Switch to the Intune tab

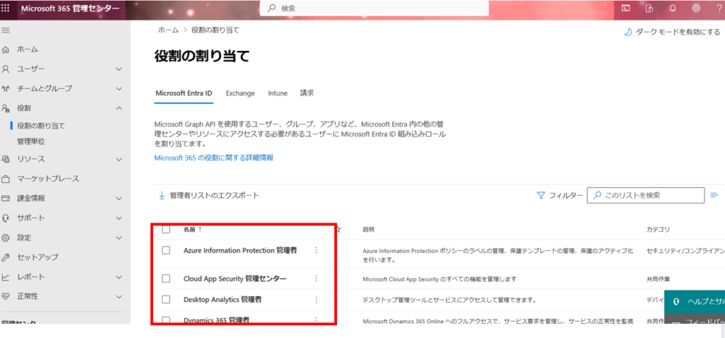[278, 93]
